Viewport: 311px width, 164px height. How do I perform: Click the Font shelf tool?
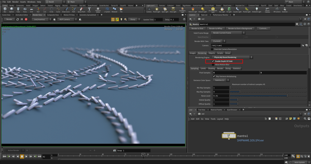point(89,10)
